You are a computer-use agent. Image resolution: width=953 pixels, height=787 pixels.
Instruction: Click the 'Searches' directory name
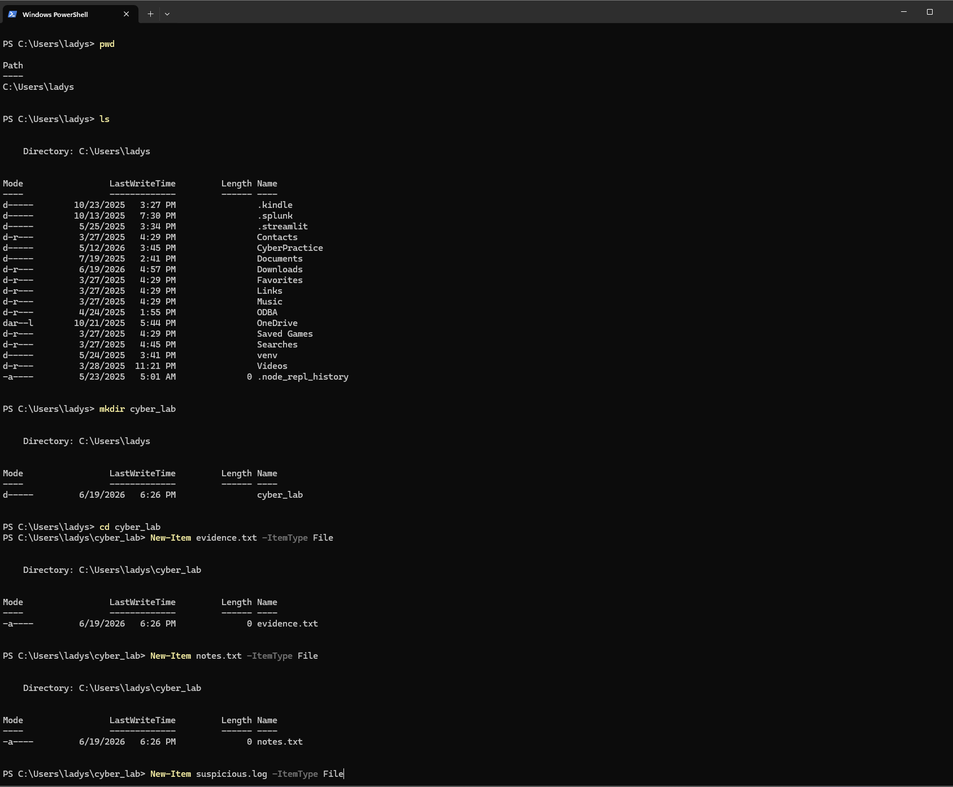tap(277, 345)
